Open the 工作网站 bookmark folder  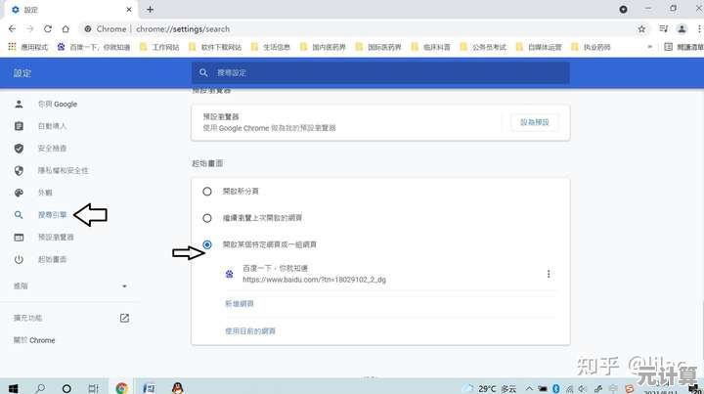tap(159, 47)
